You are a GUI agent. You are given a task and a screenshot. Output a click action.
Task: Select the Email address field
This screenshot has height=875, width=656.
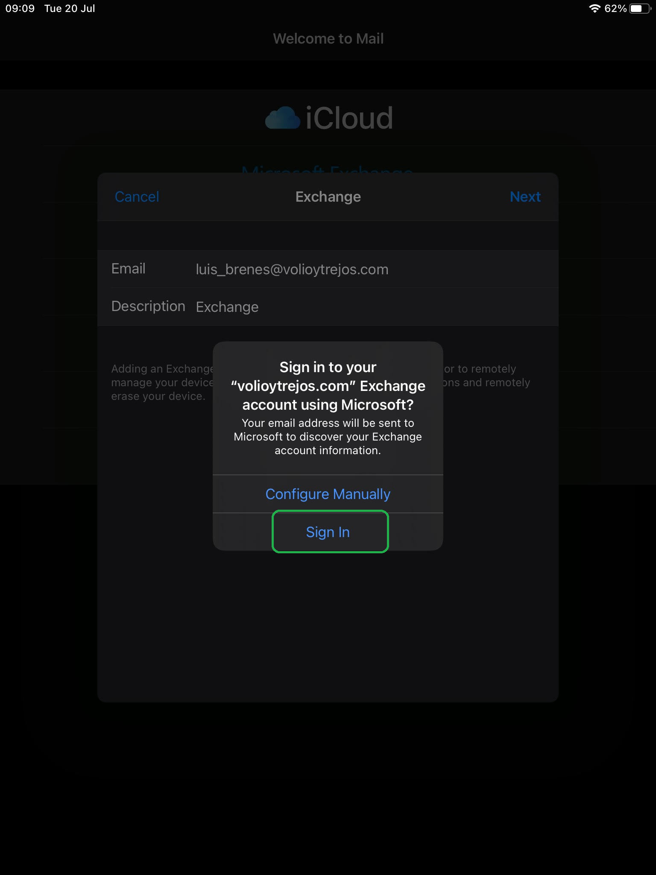coord(328,269)
